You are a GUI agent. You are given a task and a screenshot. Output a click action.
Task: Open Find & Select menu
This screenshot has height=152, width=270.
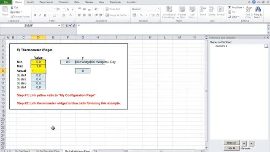258,12
